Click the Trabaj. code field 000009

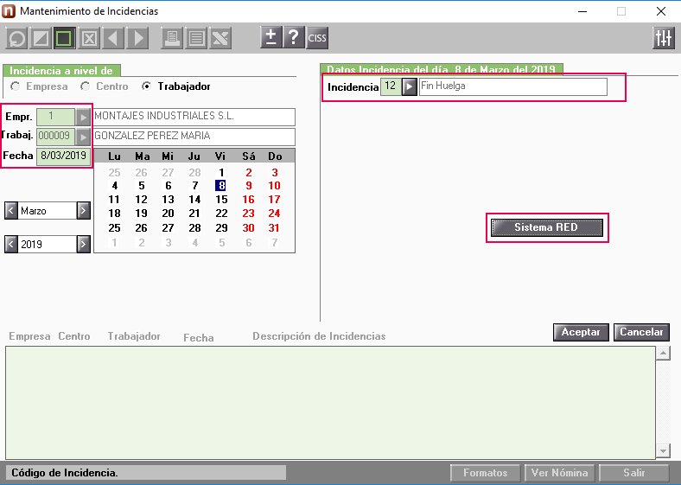tap(55, 137)
